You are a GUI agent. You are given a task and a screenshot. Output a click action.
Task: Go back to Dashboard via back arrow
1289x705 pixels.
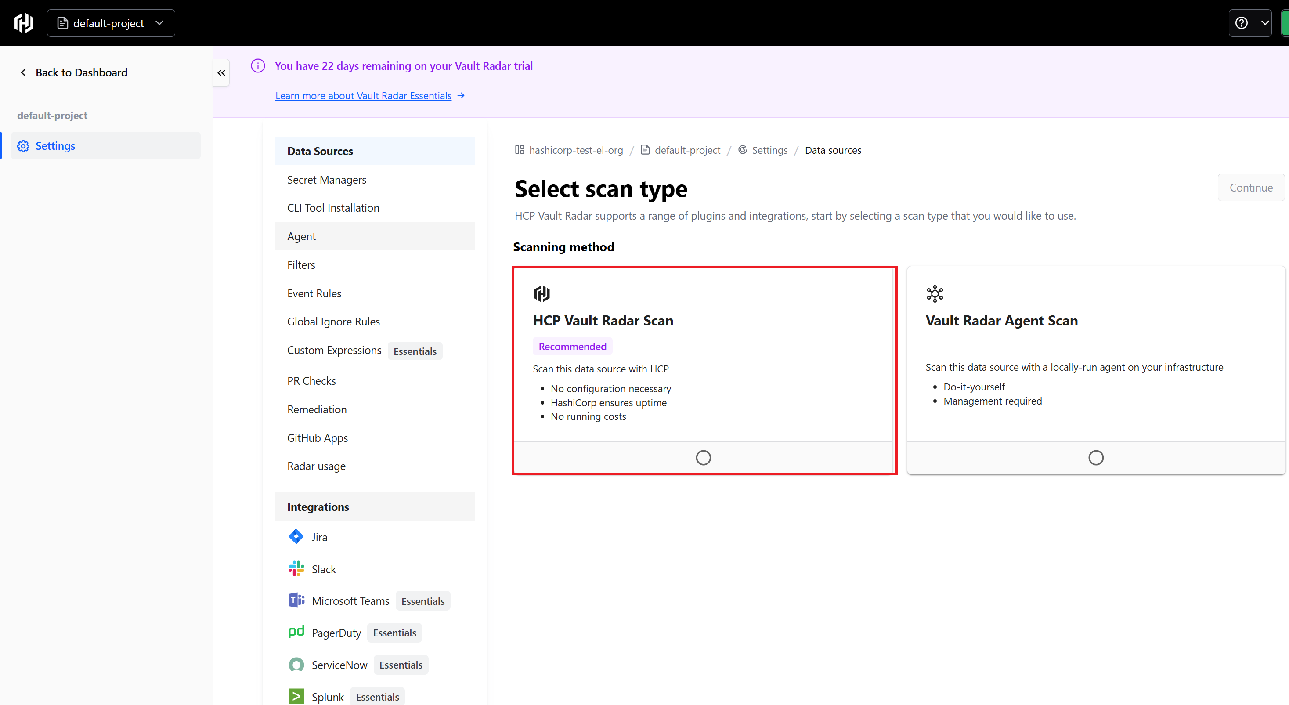(x=23, y=72)
